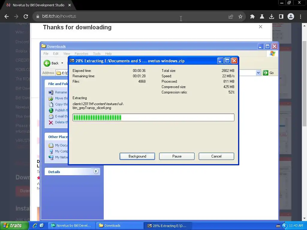
Task: Open Chrome profile avatar
Action: point(291,16)
